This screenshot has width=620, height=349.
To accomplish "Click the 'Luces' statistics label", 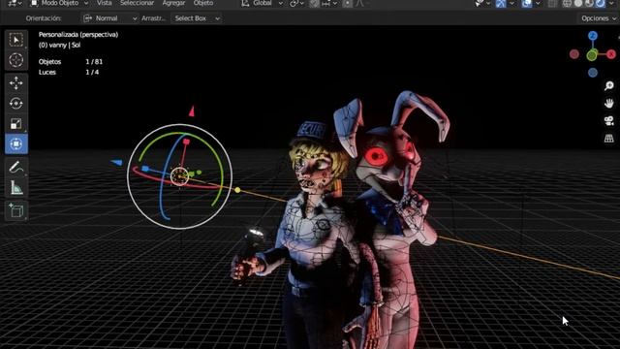I will [47, 73].
